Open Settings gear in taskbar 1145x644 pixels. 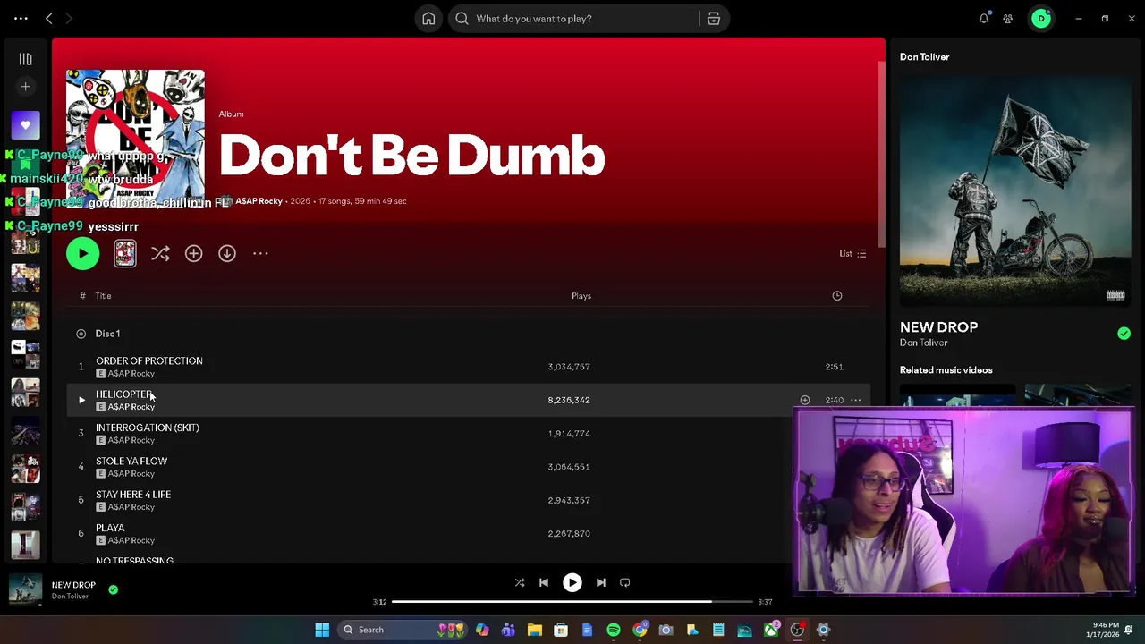pyautogui.click(x=824, y=630)
